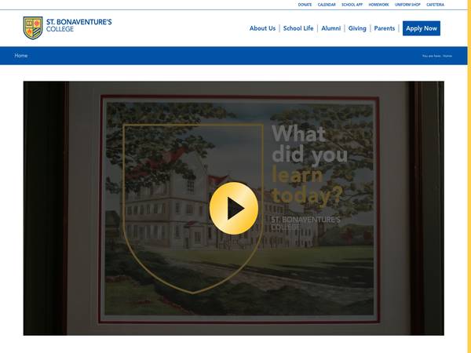Play the What did you learn today video
The image size is (471, 353).
234,209
